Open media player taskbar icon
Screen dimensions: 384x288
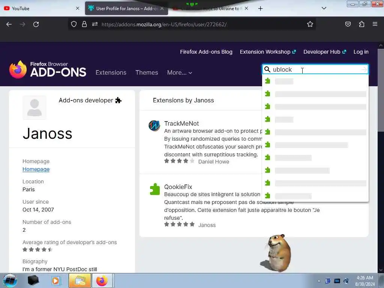tap(56, 280)
